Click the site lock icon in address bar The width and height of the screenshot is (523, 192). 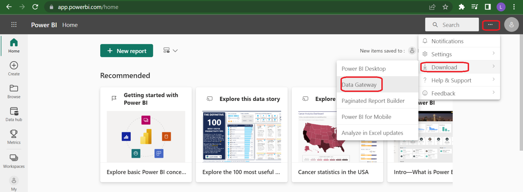point(51,7)
